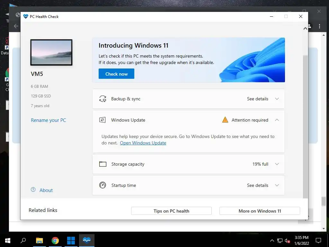
Task: Click the Related links label
Action: (43, 210)
